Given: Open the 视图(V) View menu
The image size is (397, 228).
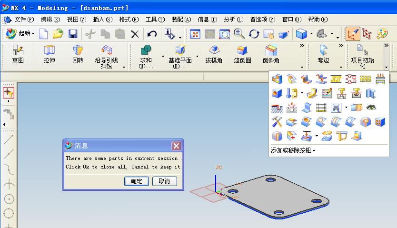Looking at the screenshot, I should pyautogui.click(x=77, y=20).
